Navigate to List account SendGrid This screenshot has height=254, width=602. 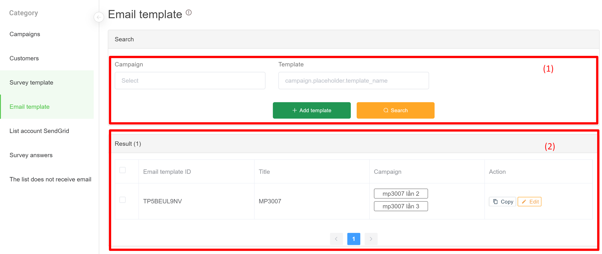(39, 131)
